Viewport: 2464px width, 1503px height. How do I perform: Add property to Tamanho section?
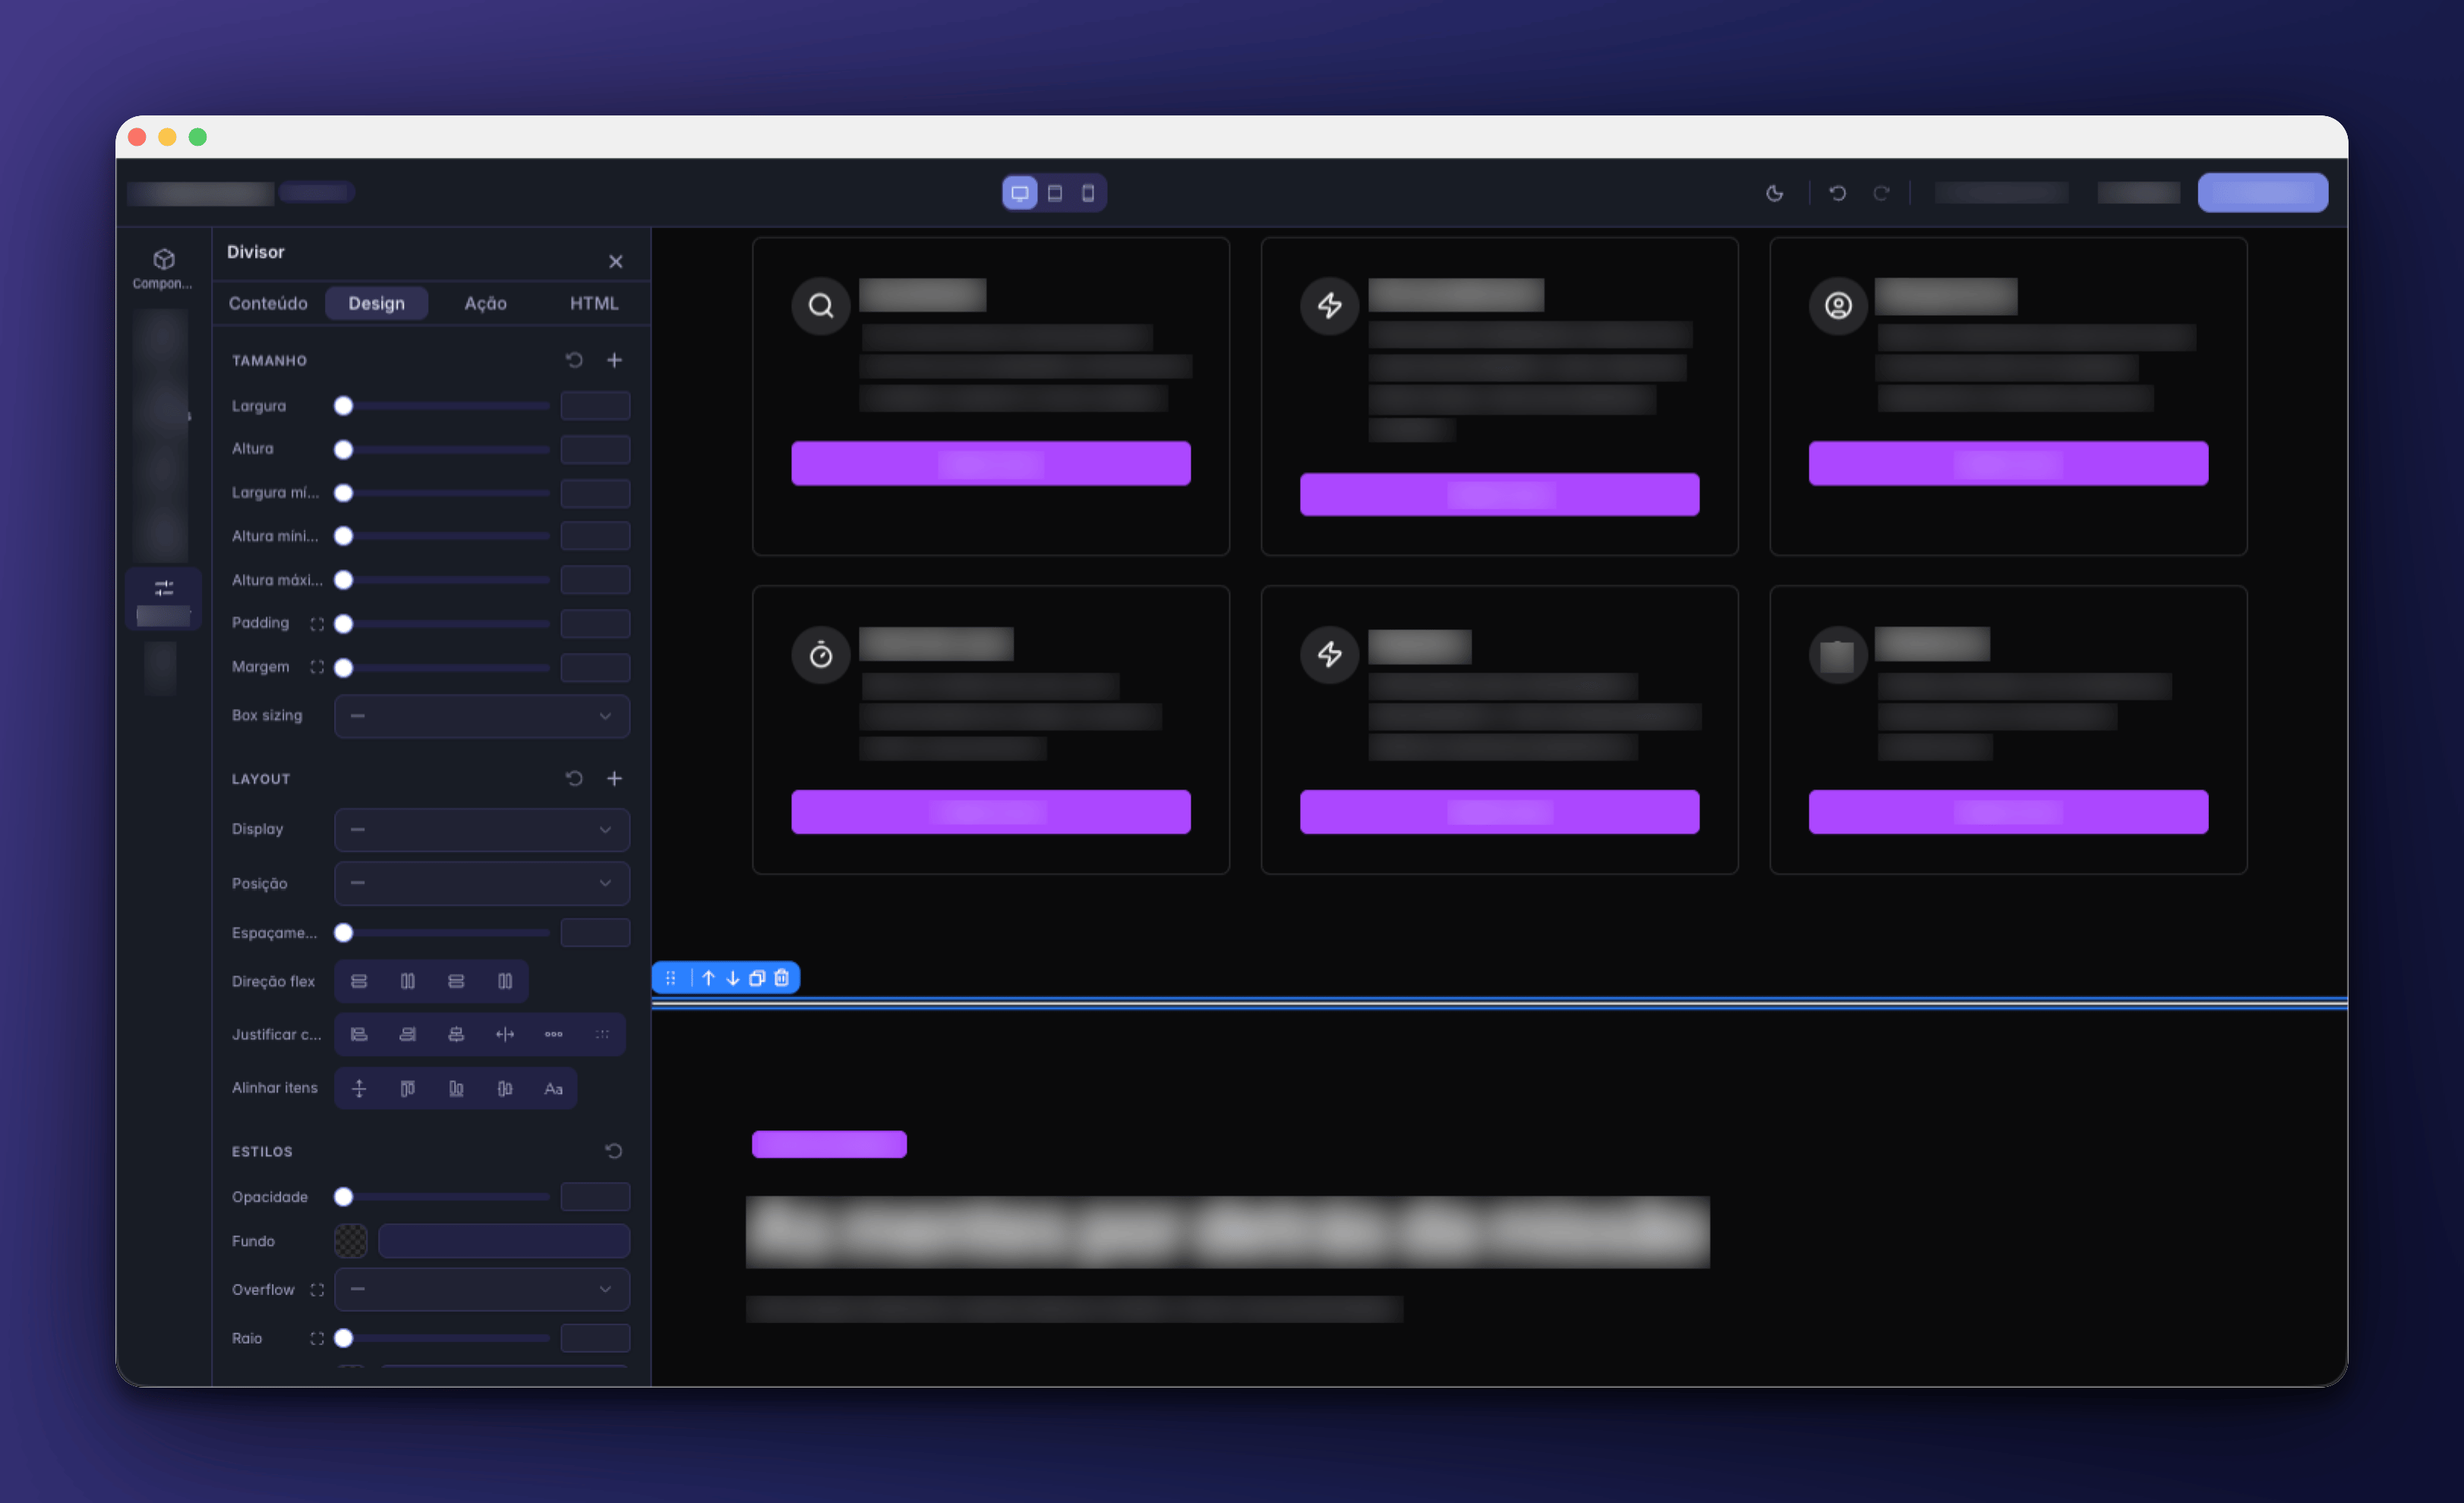click(615, 360)
